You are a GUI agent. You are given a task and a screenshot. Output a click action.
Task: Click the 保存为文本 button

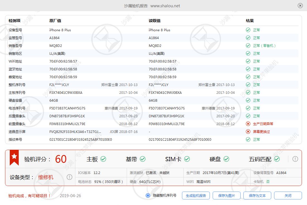[x=257, y=196]
